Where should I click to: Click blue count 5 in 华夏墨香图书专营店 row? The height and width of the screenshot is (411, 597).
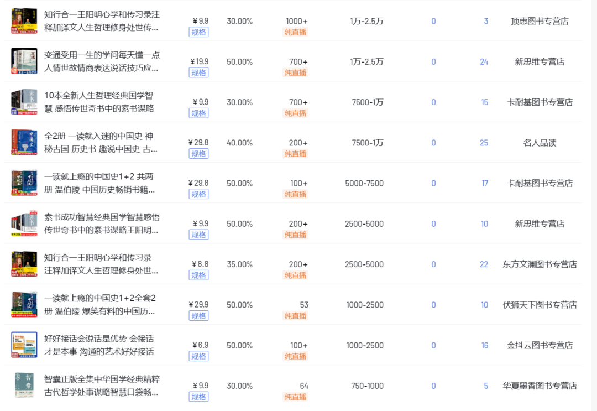486,386
